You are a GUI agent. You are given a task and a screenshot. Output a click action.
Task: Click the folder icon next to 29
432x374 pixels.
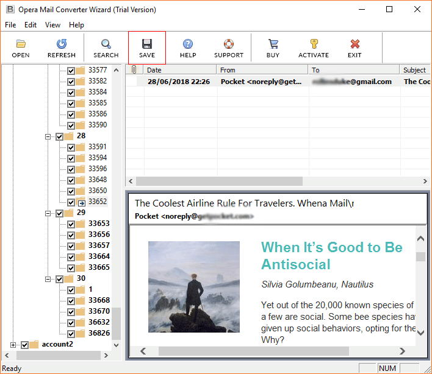[69, 213]
